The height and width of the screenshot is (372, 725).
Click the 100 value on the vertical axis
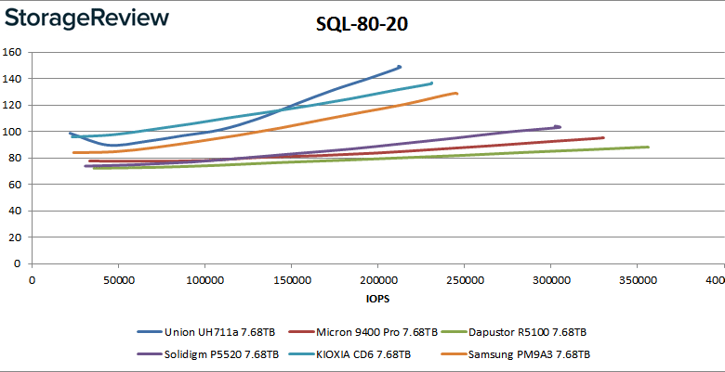pos(13,132)
